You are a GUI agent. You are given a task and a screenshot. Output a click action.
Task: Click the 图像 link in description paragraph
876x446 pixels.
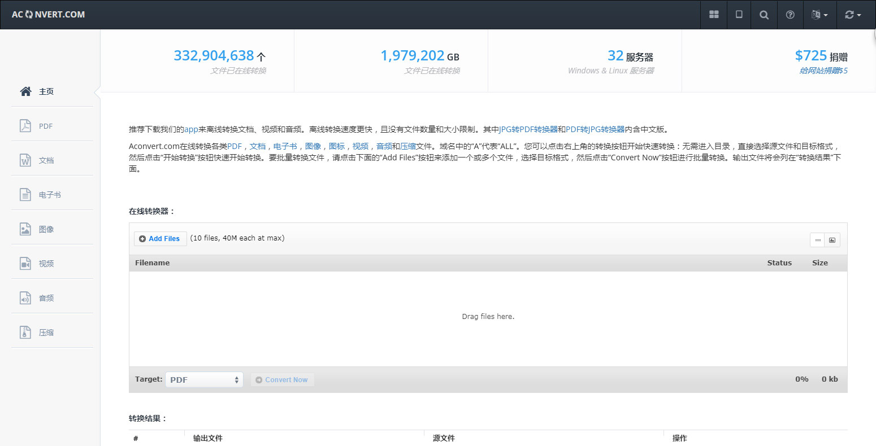pyautogui.click(x=313, y=146)
